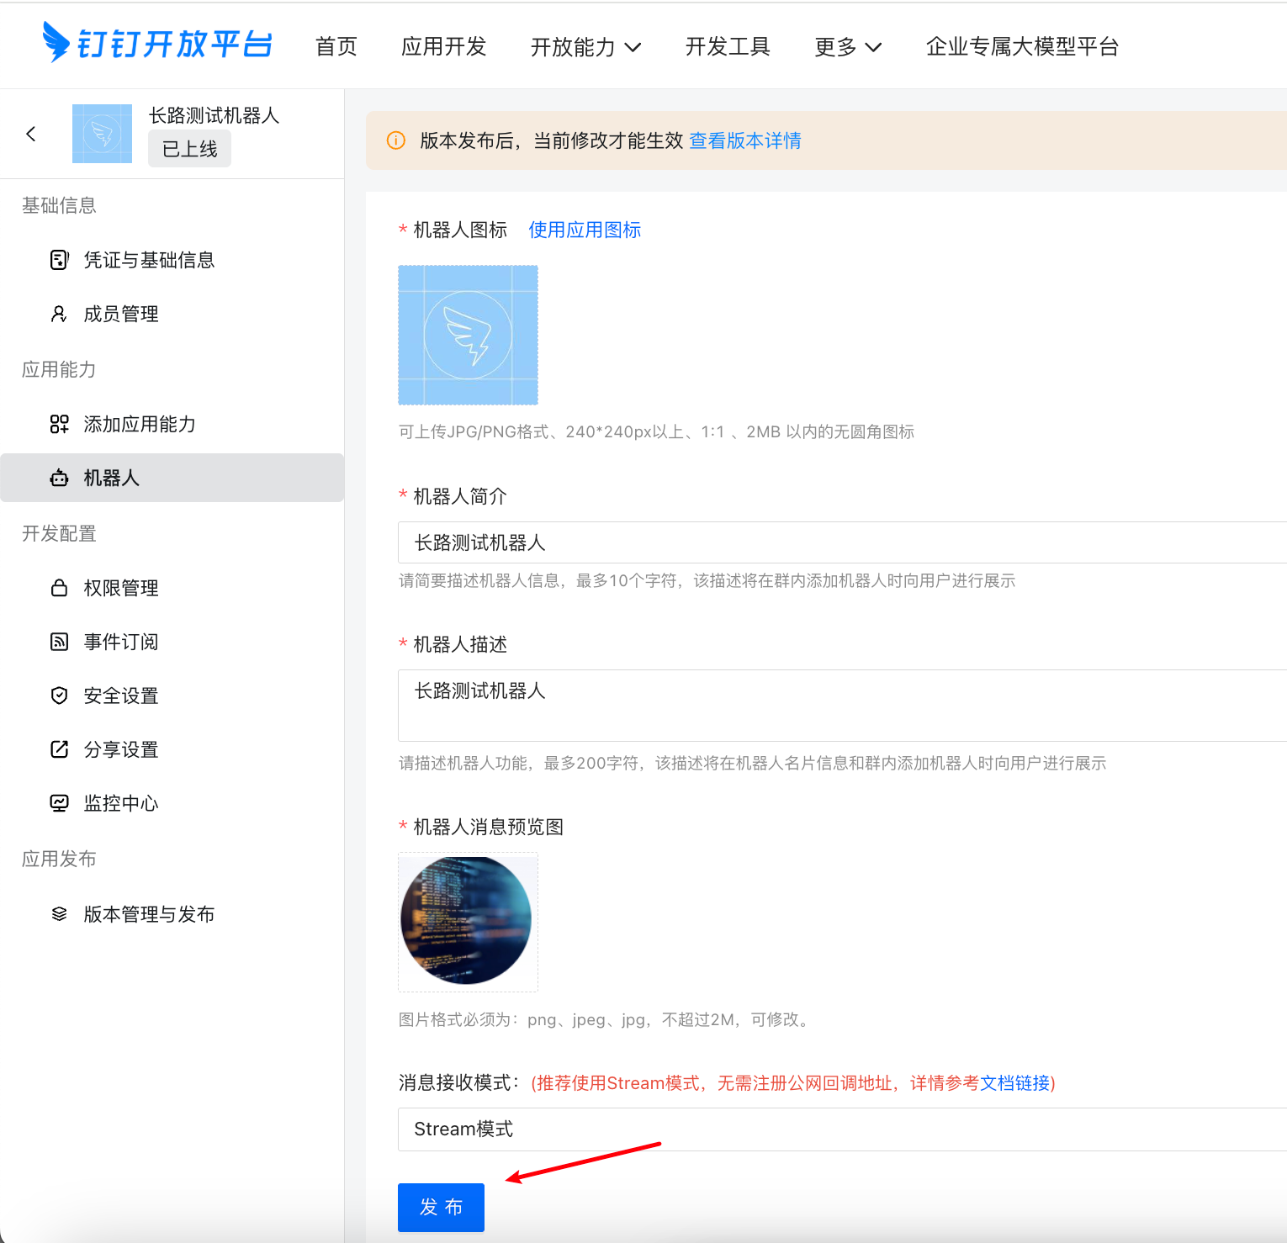Select 监控中心 in the sidebar
Viewport: 1287px width, 1243px height.
172,803
